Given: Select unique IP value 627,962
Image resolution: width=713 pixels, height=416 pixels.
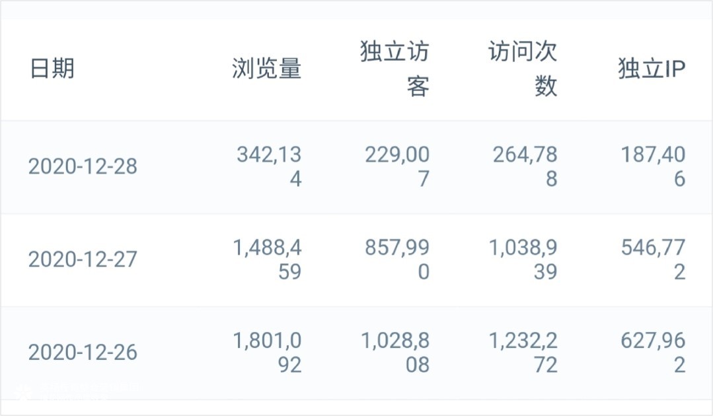Looking at the screenshot, I should tap(654, 353).
